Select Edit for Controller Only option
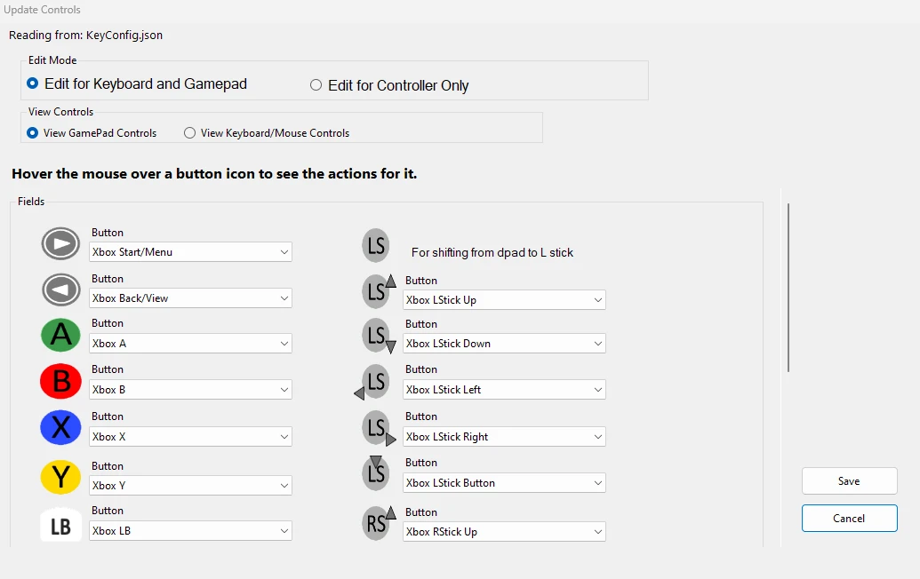This screenshot has width=920, height=579. tap(389, 85)
